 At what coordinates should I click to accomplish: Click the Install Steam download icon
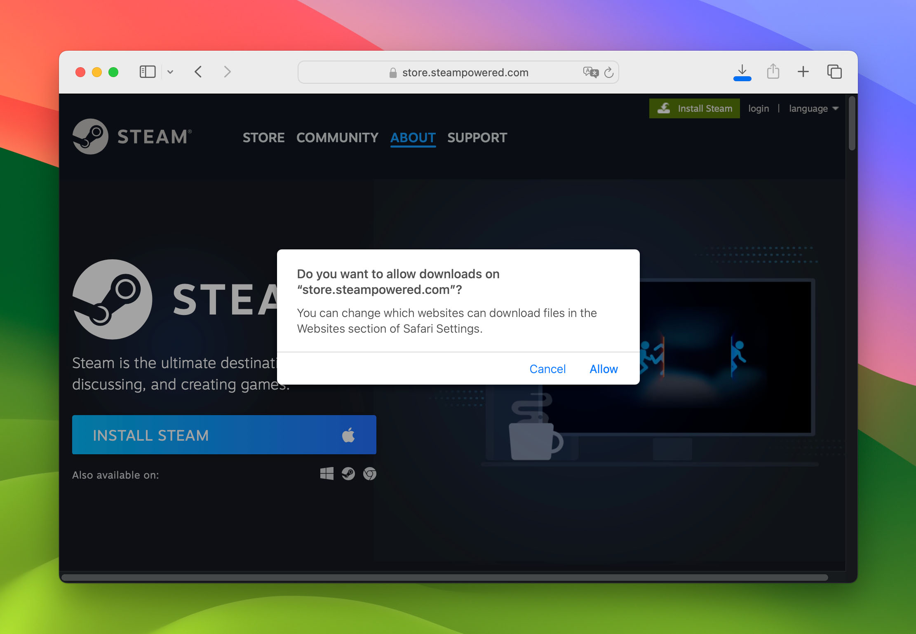[x=665, y=108]
